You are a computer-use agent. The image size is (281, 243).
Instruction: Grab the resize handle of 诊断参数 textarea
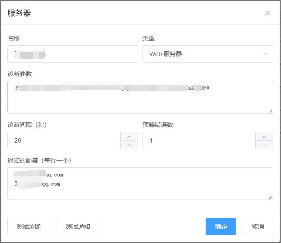tap(271, 111)
